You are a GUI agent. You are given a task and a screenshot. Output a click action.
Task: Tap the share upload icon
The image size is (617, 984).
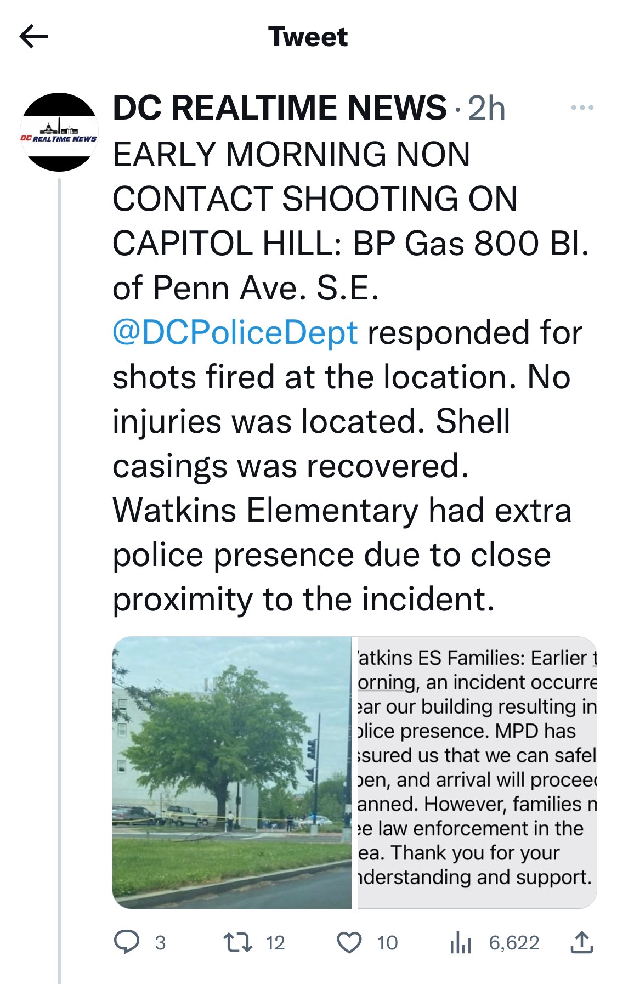pos(581,942)
